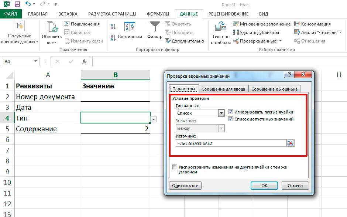Click Удалить дубликаты button

tap(256, 32)
